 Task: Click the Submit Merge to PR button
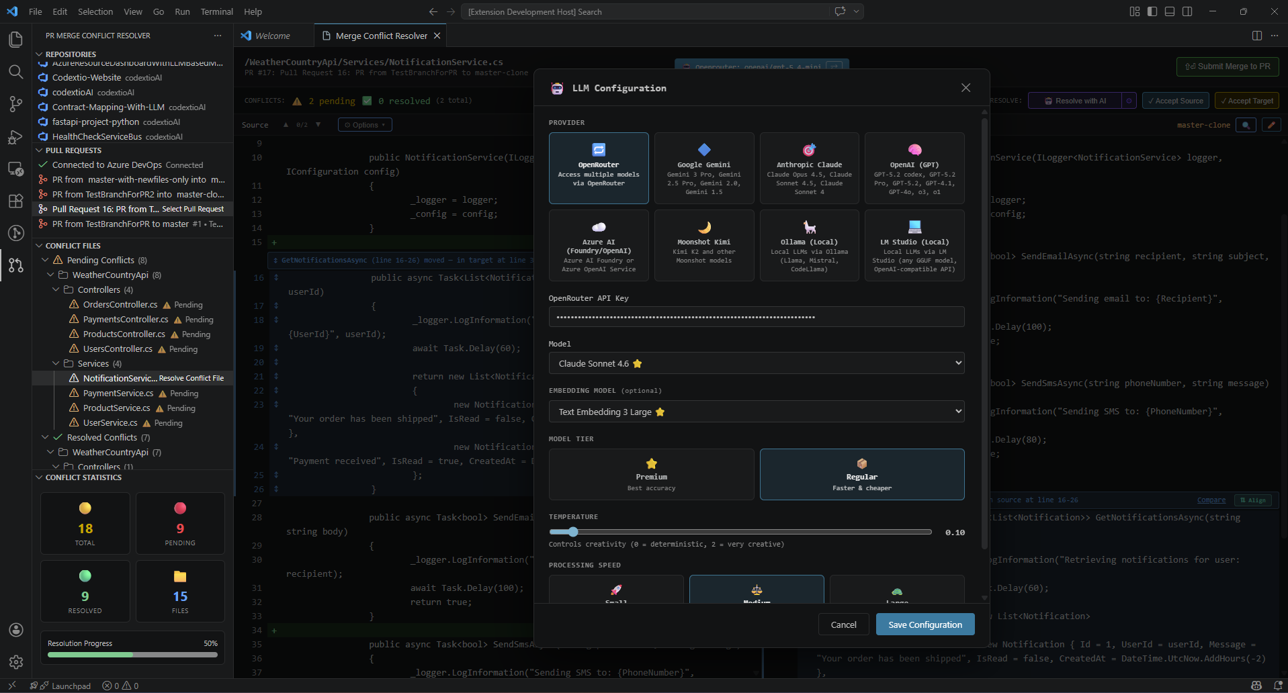[1228, 66]
